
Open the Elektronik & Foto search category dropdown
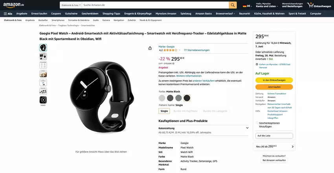pos(71,5)
